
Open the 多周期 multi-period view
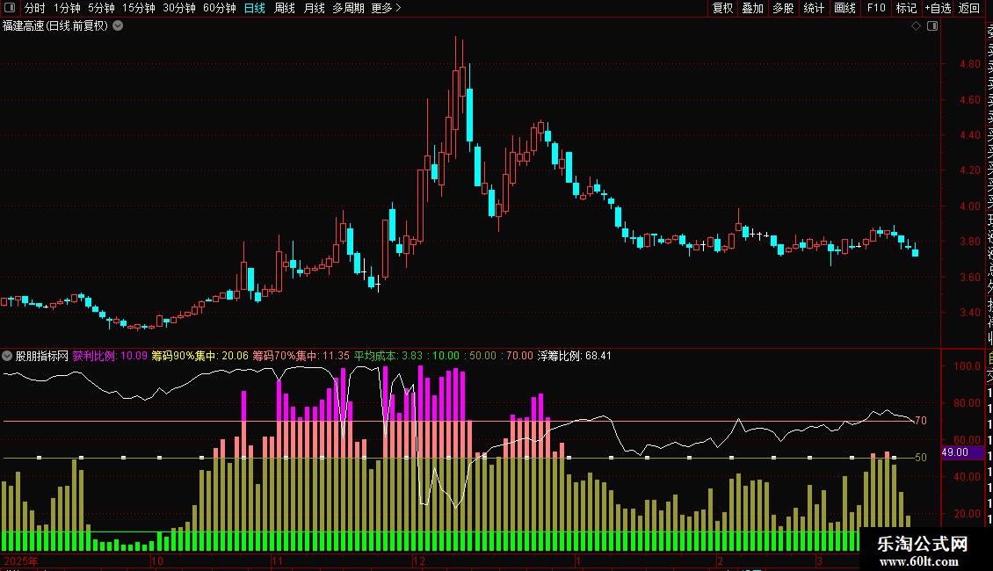pyautogui.click(x=348, y=8)
